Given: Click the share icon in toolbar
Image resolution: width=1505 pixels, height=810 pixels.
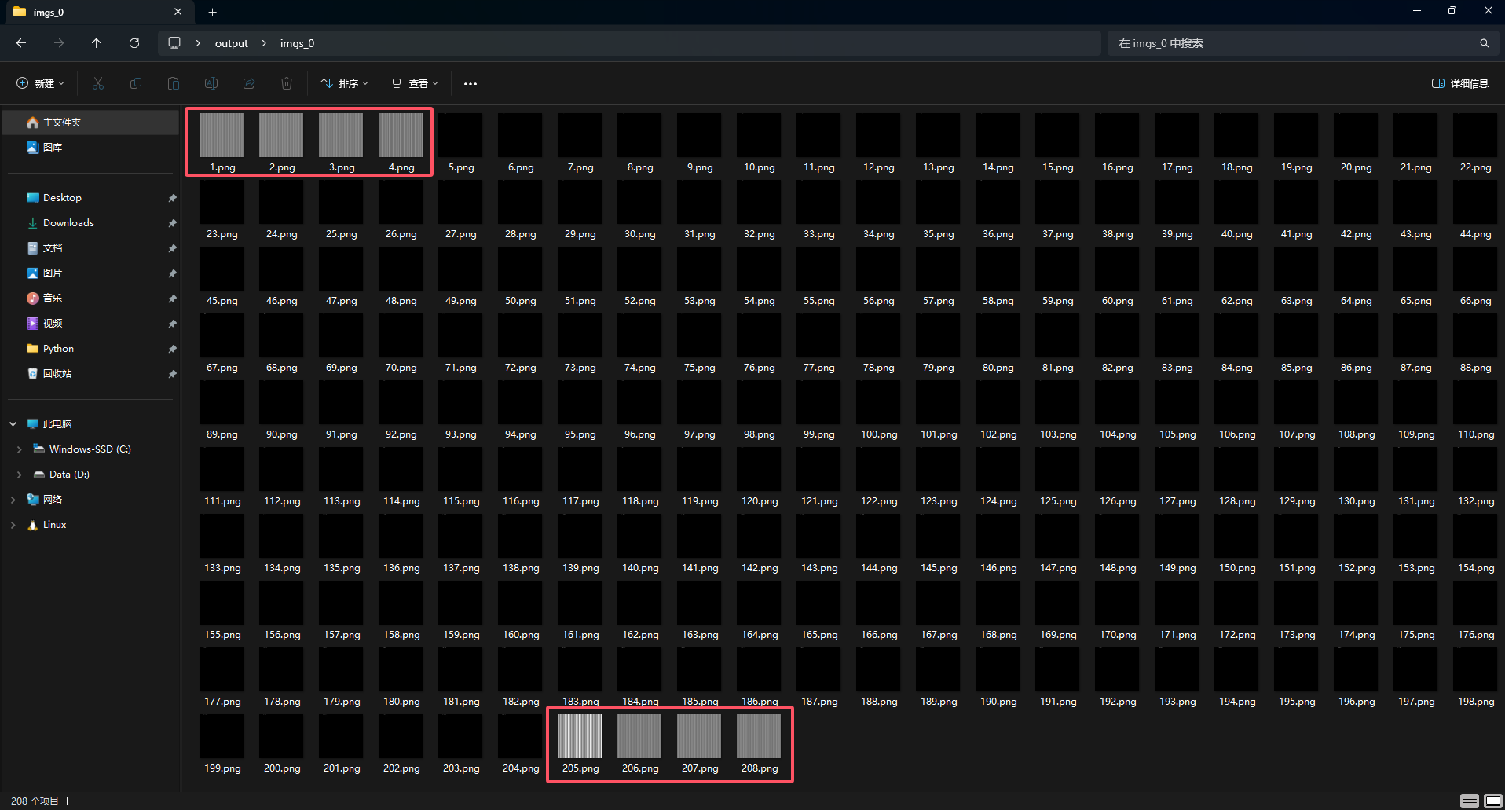Looking at the screenshot, I should 249,83.
